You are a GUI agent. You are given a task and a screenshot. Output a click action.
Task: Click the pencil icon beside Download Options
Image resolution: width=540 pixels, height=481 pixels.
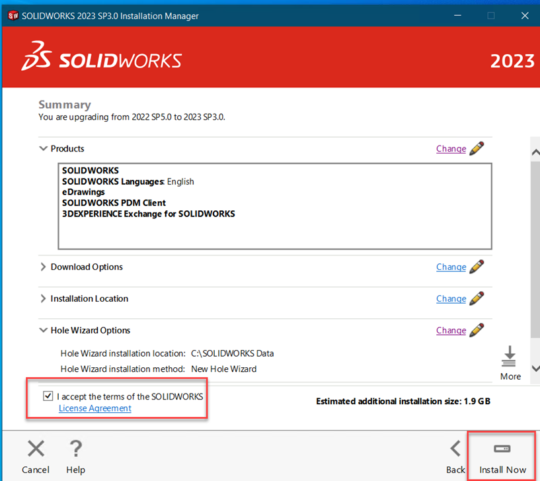point(477,267)
